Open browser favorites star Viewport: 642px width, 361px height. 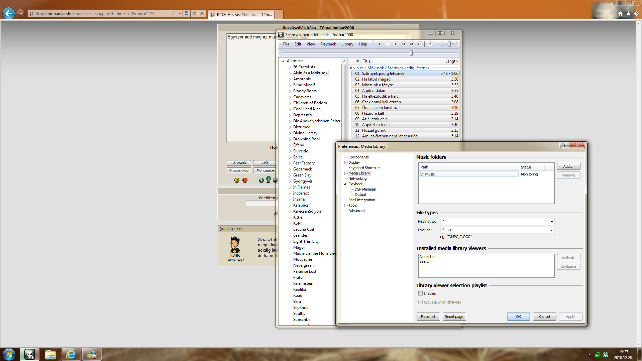tap(628, 14)
